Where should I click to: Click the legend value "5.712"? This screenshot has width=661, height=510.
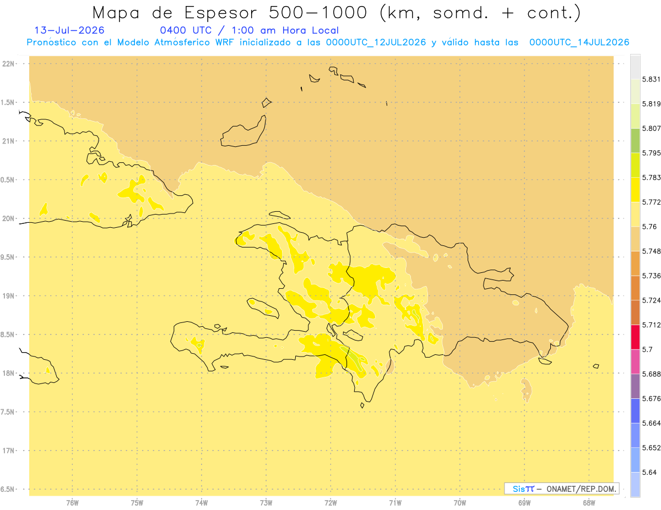pyautogui.click(x=652, y=325)
